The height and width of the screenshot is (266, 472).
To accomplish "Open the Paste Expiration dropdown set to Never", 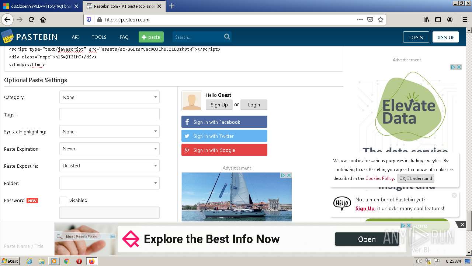I will (110, 149).
